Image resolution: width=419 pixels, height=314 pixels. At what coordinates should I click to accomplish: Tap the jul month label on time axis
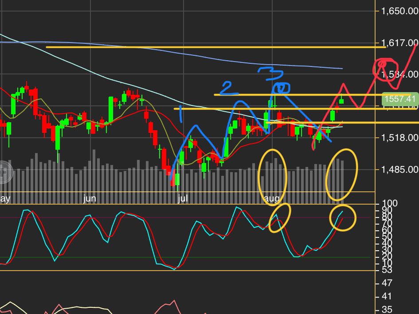tap(183, 198)
